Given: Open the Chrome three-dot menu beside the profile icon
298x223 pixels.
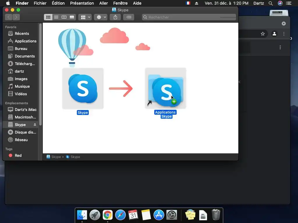Looking at the screenshot, I should [284, 34].
